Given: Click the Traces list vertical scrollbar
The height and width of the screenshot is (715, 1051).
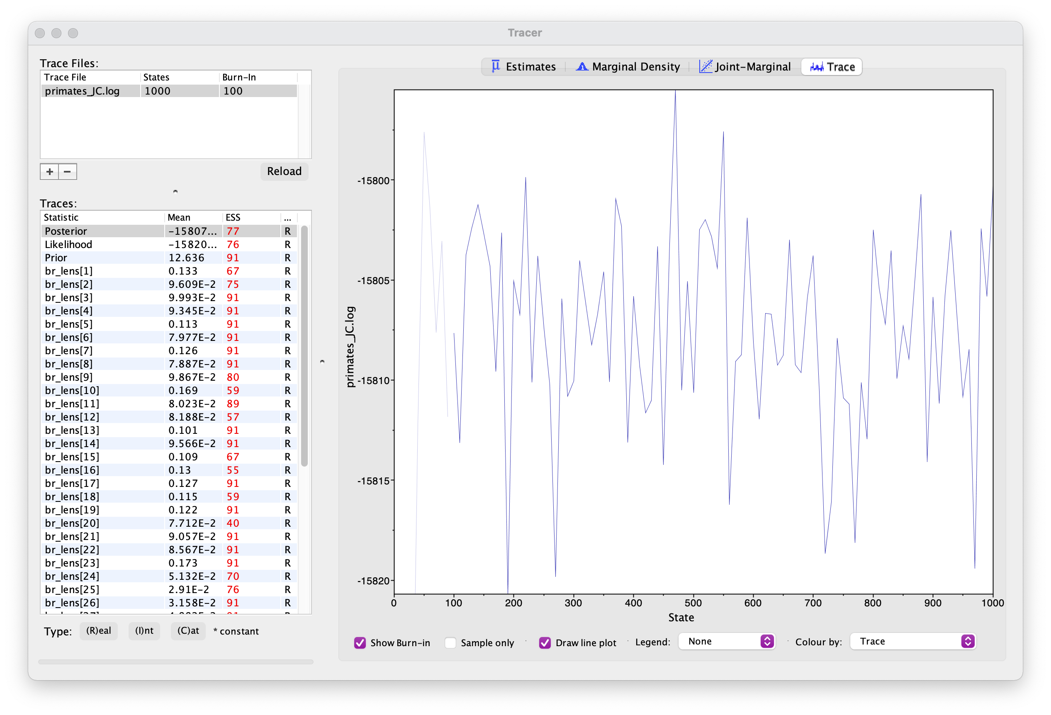Looking at the screenshot, I should (x=304, y=346).
